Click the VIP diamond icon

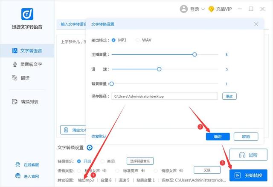point(211,9)
